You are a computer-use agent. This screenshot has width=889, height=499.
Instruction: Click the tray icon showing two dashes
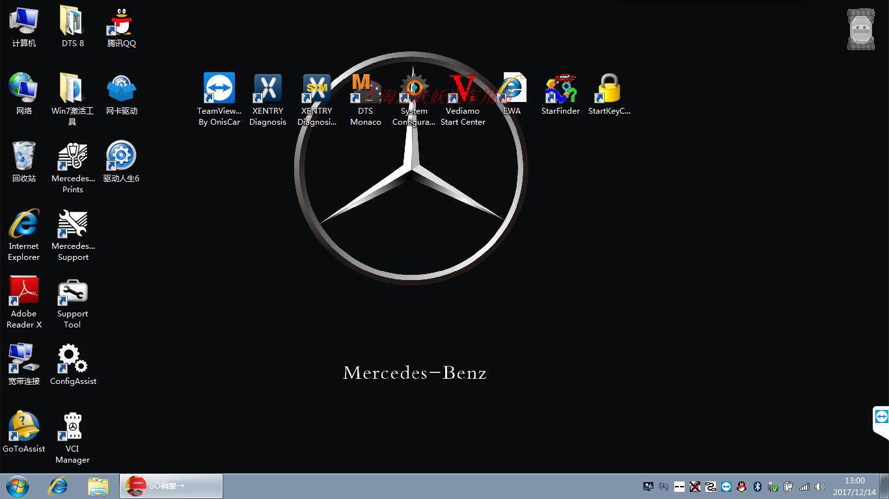tap(679, 487)
